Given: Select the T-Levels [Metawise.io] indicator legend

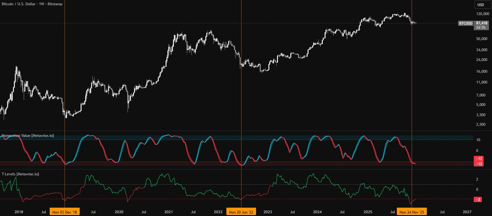Looking at the screenshot, I should (20, 174).
